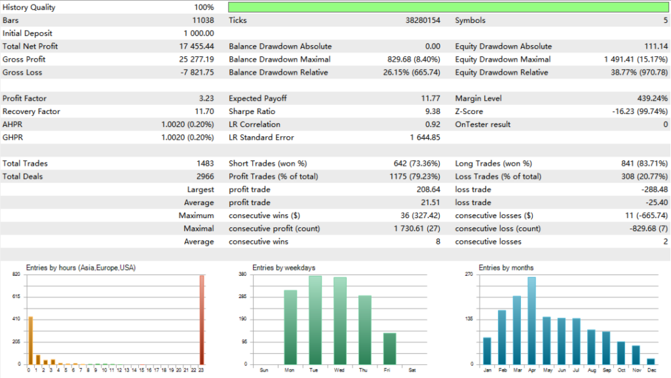Select the Symbols value 5
Image resolution: width=671 pixels, height=378 pixels.
(666, 20)
